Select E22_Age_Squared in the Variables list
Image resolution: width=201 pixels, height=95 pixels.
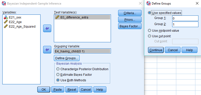(x=20, y=27)
